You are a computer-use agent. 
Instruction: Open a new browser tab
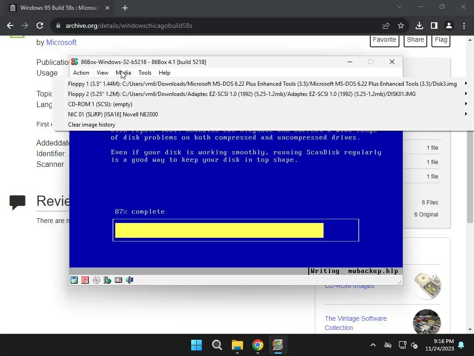pos(125,8)
